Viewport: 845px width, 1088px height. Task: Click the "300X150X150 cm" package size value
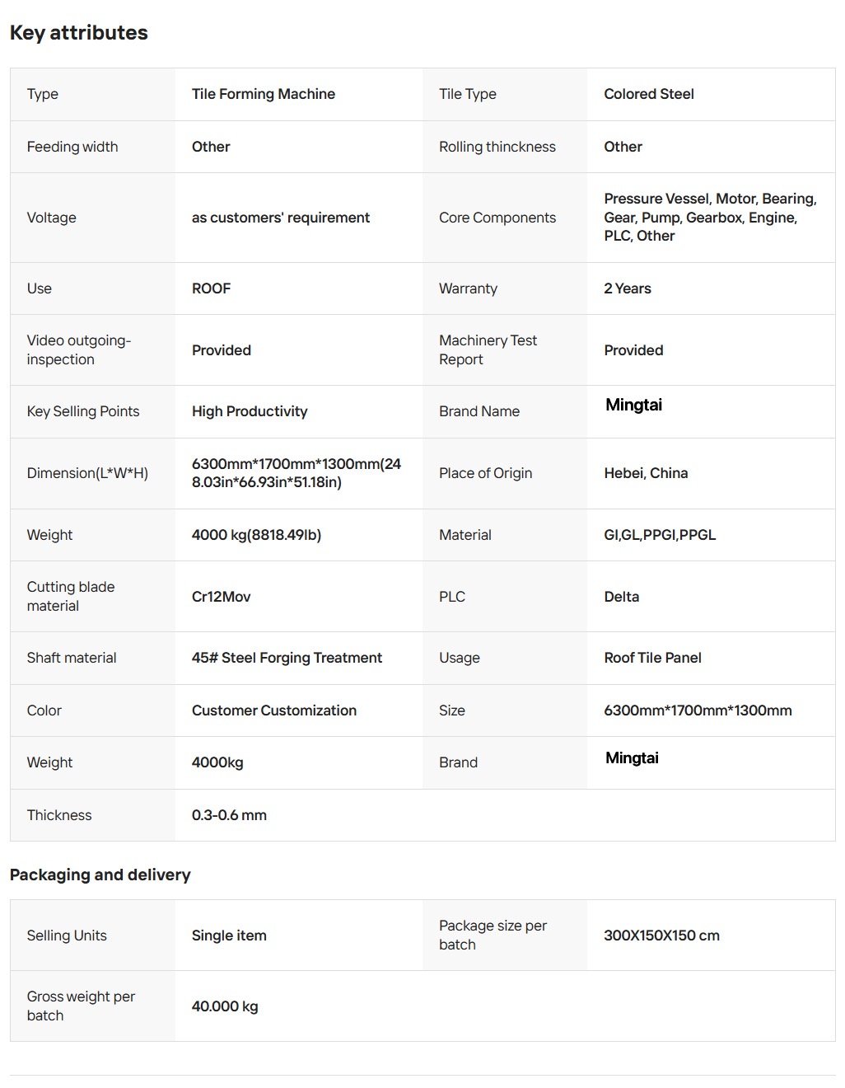(661, 936)
